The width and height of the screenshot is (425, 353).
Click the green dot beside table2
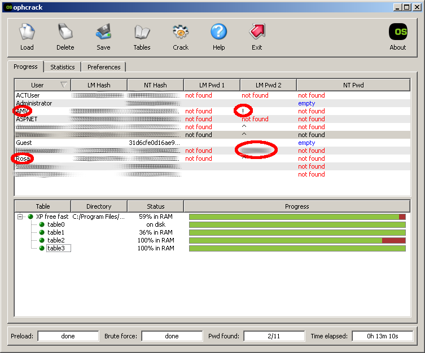(42, 240)
